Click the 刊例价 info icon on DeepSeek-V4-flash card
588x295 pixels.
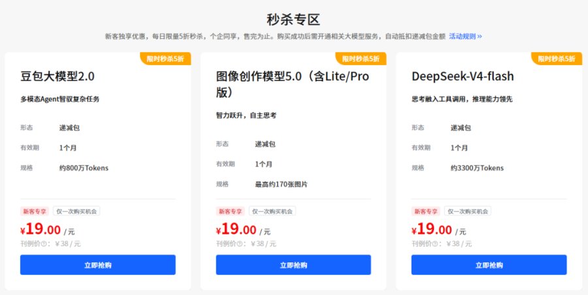pyautogui.click(x=435, y=244)
